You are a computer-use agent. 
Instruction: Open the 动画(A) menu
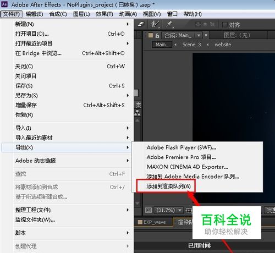pos(128,14)
